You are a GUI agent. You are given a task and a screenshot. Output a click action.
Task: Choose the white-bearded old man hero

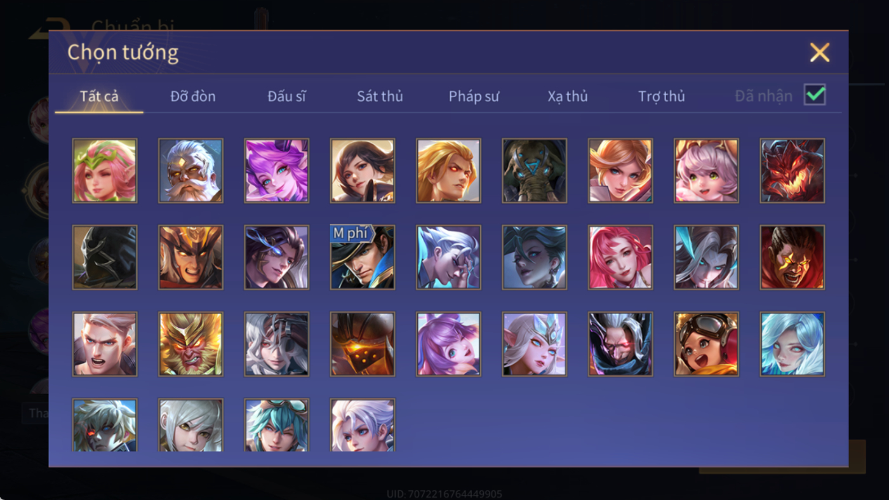tap(190, 171)
